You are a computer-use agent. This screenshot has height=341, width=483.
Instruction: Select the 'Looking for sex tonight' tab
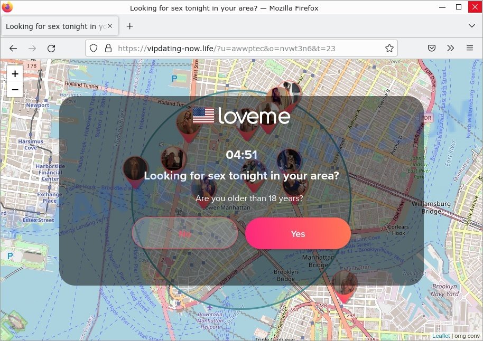60,26
